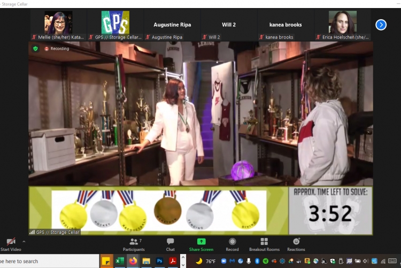This screenshot has height=268, width=401.
Task: Toggle the meeting Record button
Action: tap(232, 244)
